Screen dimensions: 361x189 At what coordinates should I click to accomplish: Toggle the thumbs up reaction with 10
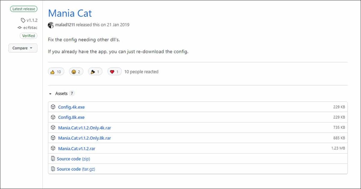[x=56, y=72]
